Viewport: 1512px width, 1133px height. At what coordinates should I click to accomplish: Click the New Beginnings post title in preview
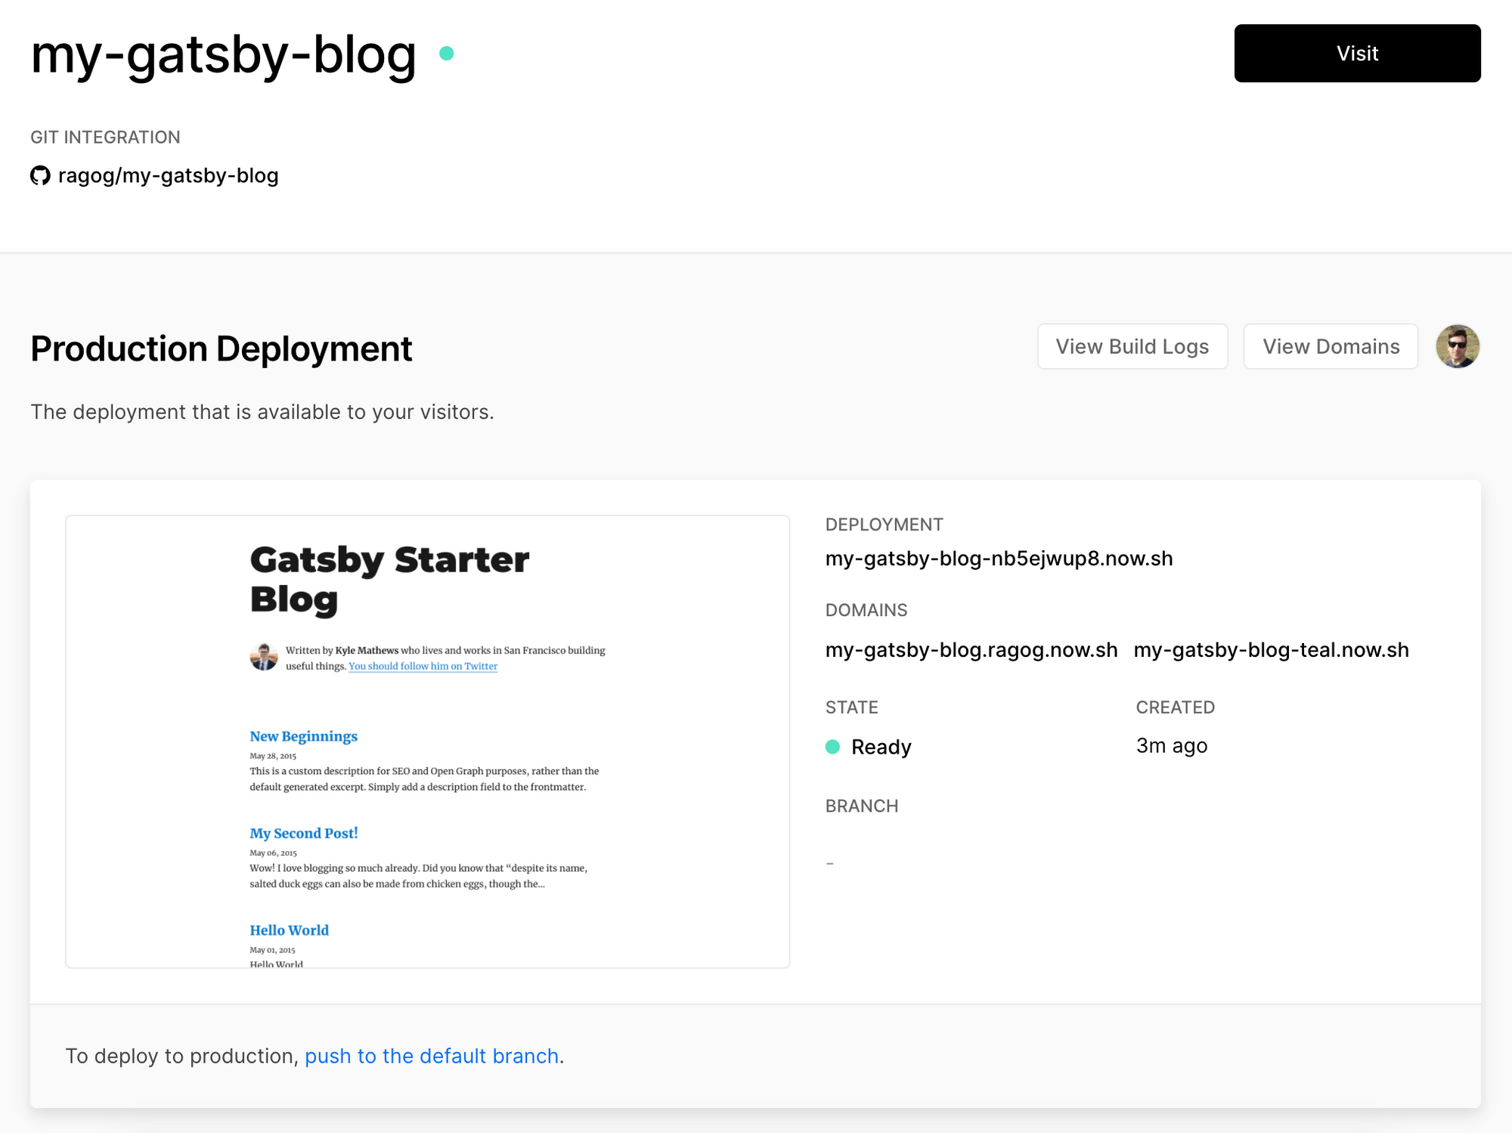tap(303, 736)
